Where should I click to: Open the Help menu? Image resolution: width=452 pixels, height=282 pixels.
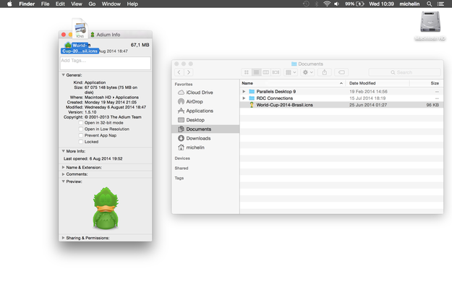pos(132,4)
